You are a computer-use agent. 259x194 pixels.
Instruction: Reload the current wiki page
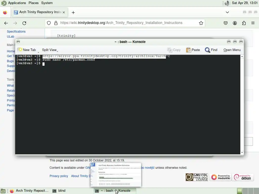tap(24, 23)
